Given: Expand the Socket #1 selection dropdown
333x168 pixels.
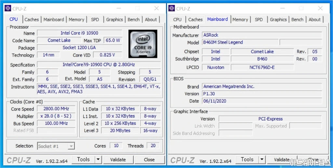Looking at the screenshot, I should coord(71,146).
